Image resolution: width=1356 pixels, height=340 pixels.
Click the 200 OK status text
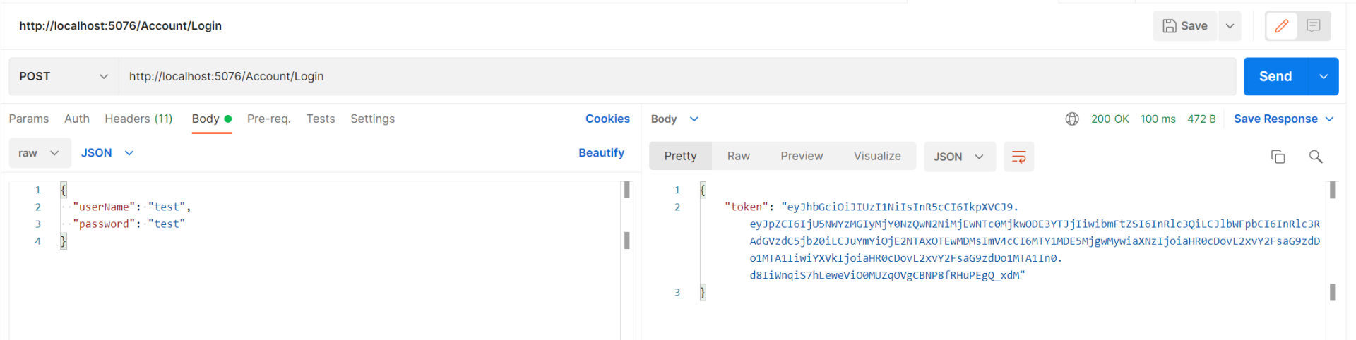tap(1110, 119)
